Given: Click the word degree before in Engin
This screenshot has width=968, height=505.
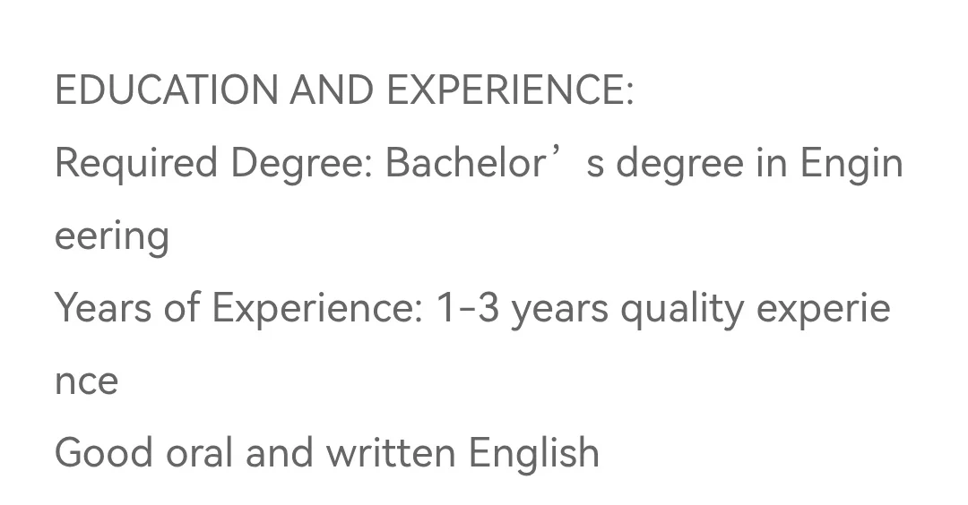Looking at the screenshot, I should pos(679,164).
